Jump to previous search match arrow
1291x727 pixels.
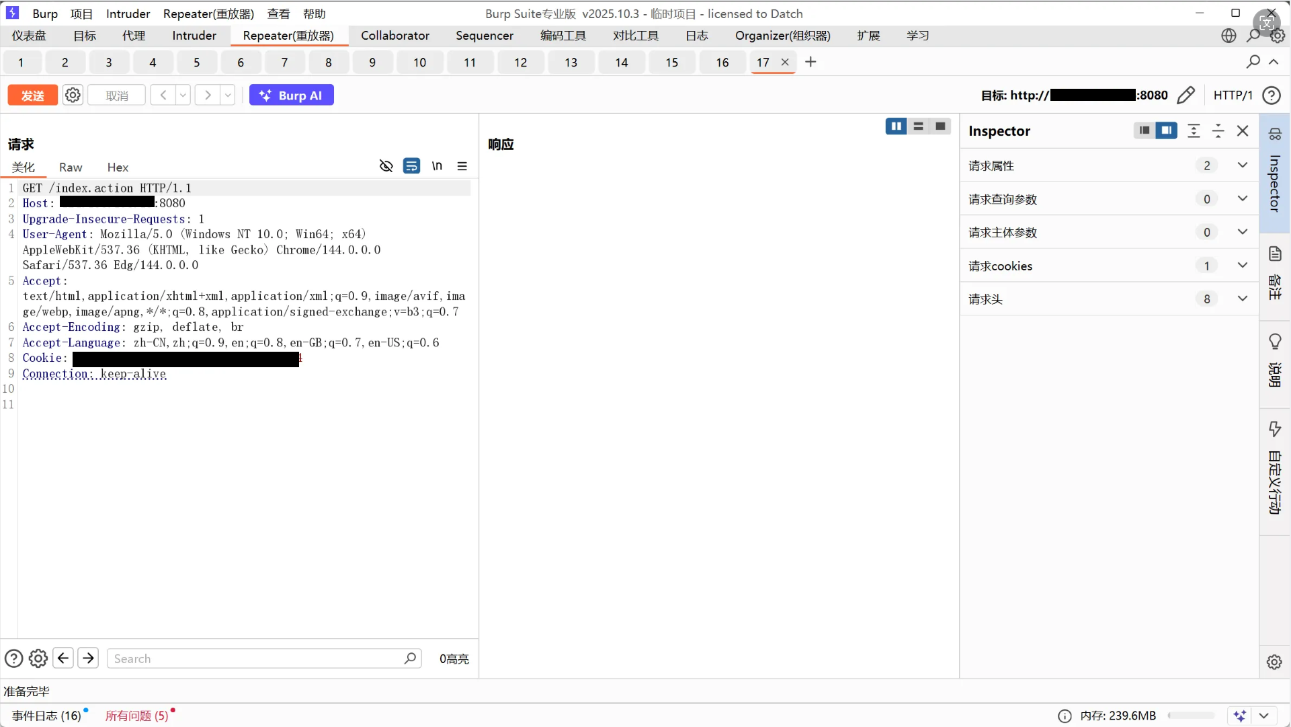coord(63,658)
